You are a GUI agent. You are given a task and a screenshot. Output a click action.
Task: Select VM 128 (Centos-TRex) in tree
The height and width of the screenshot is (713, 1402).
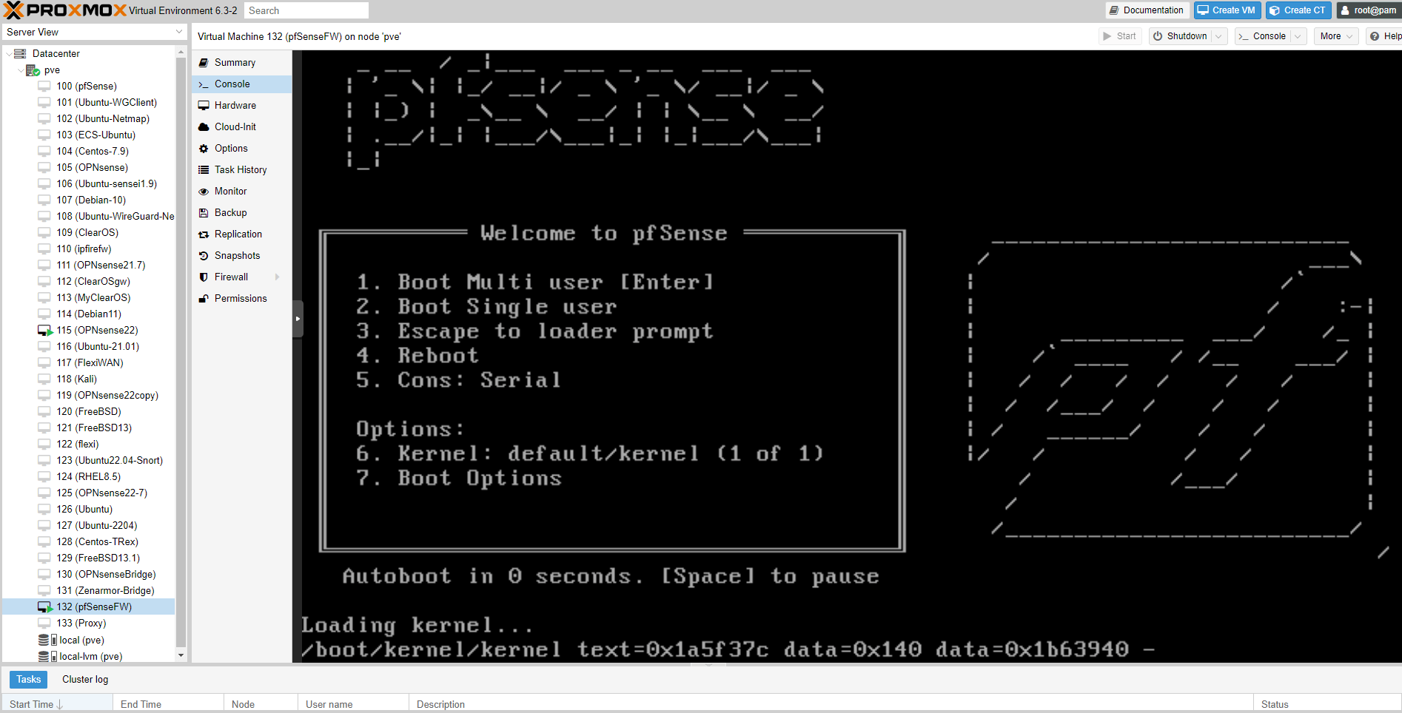pos(89,542)
